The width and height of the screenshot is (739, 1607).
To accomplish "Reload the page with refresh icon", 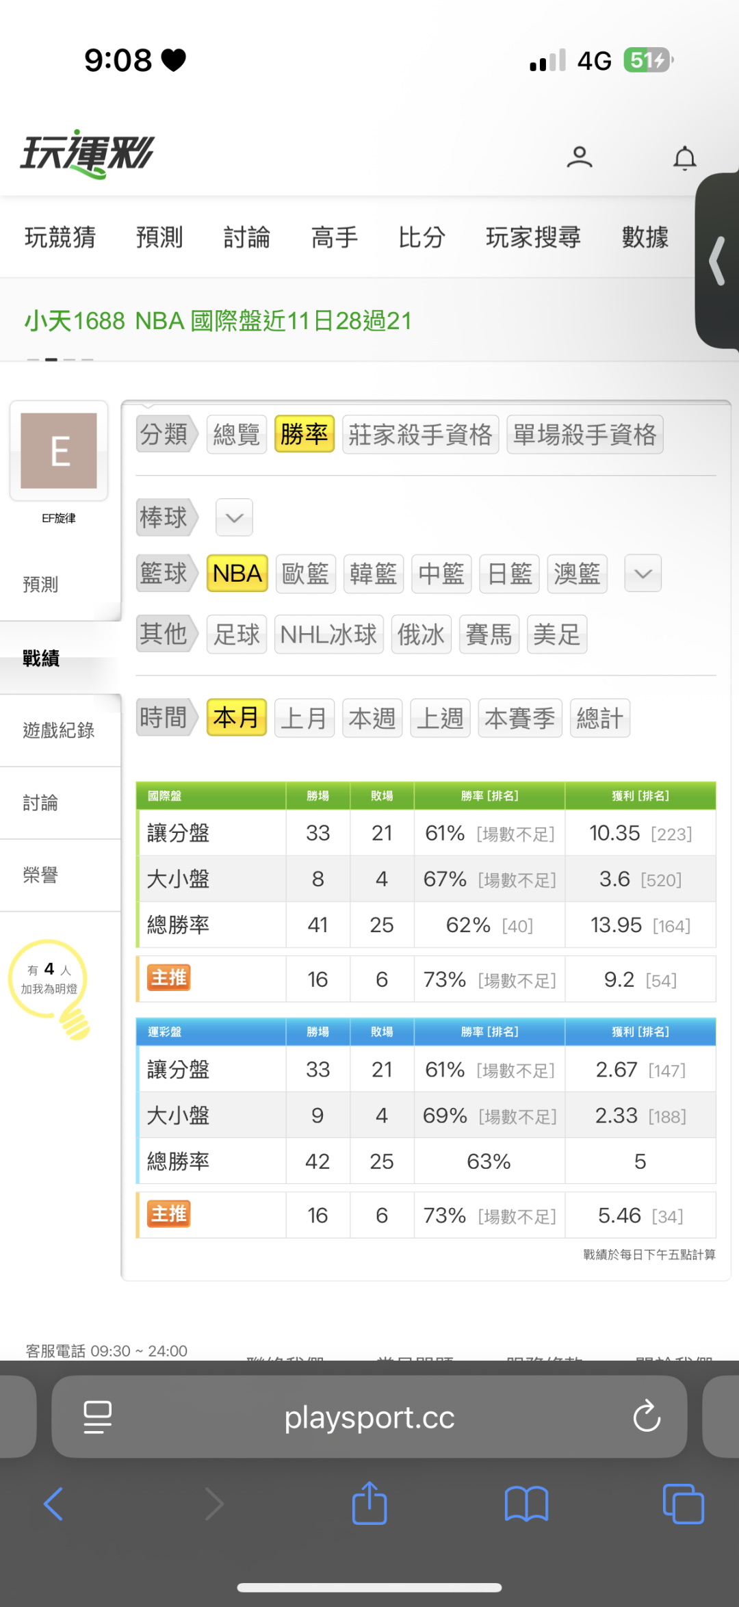I will pyautogui.click(x=647, y=1416).
